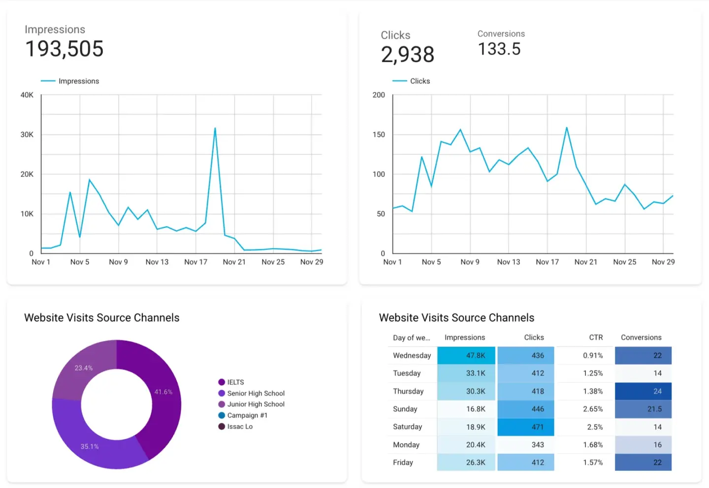Viewport: 709px width, 488px height.
Task: Select the Wednesday row label in the table
Action: click(412, 356)
